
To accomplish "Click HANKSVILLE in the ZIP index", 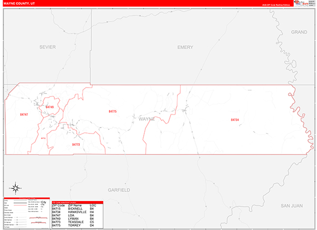I will coord(77,212).
